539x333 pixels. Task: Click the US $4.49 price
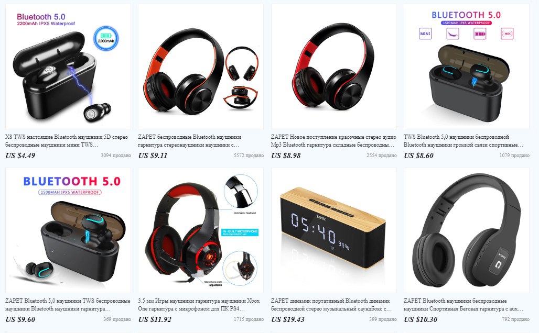(20, 156)
